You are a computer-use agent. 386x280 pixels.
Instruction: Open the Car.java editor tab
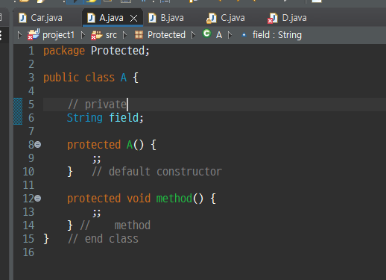click(40, 18)
